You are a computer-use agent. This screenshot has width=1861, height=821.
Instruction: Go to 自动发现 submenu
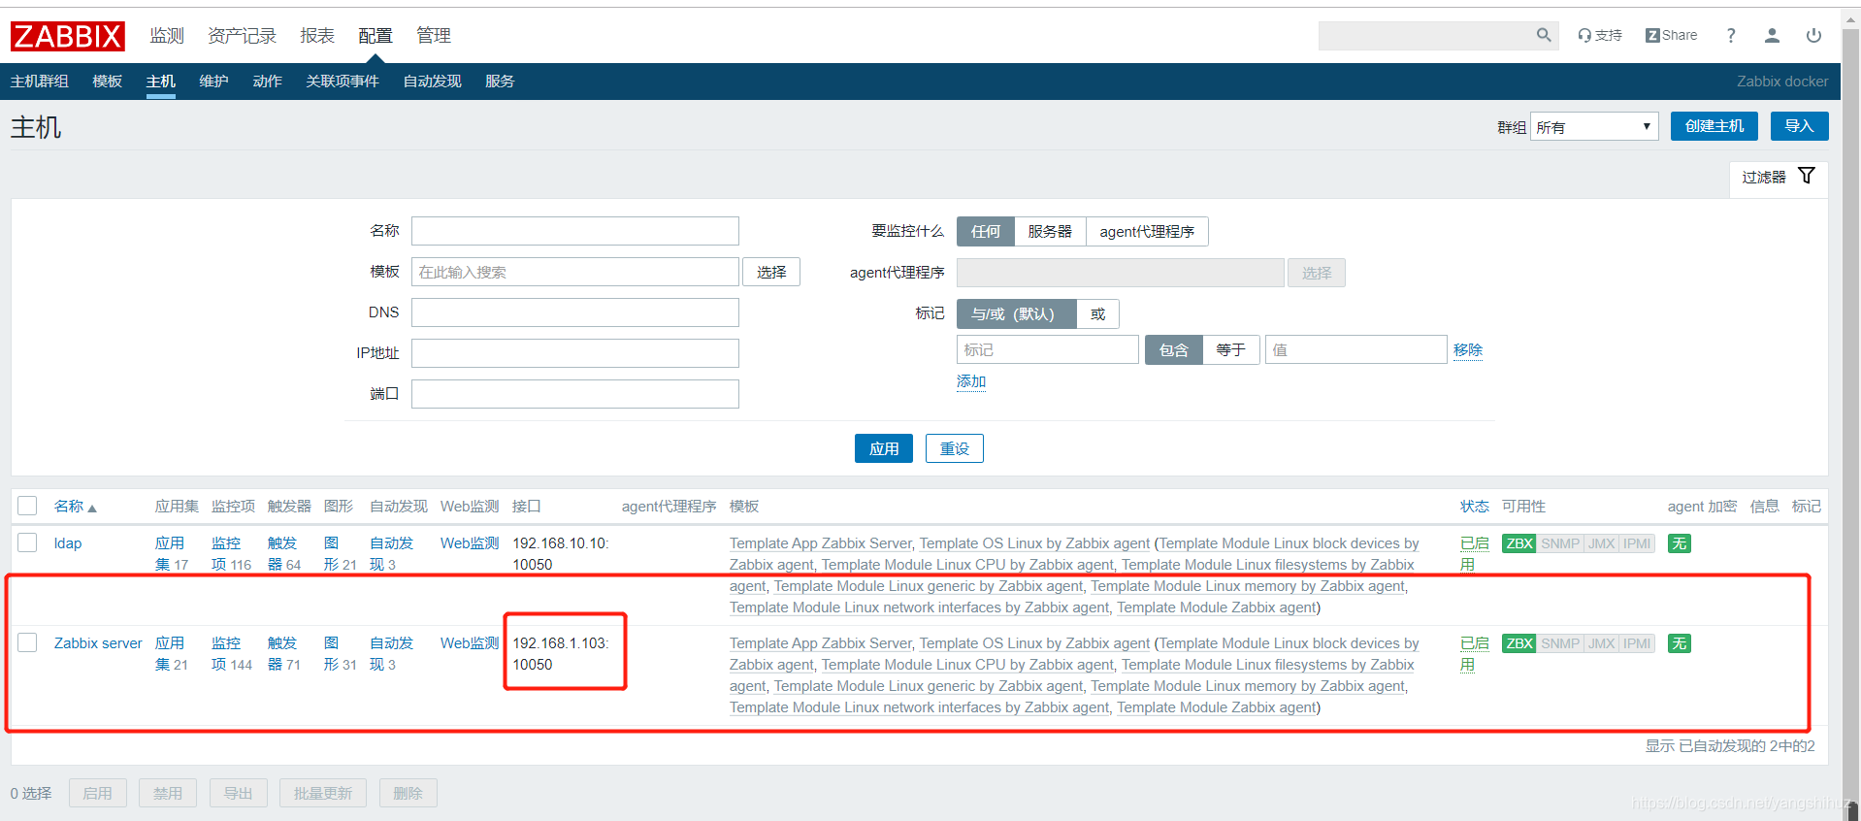click(432, 82)
